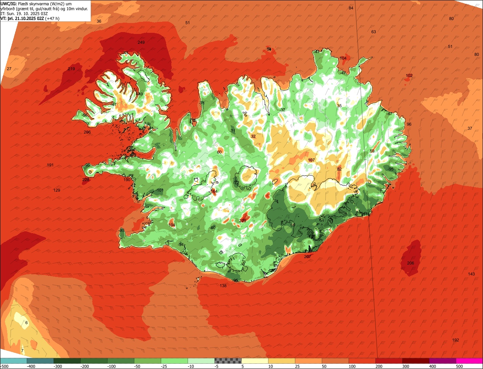Viewport: 483px width, 369px height.
Task: Click the 6 value in the southwest corner
Action: point(26,323)
